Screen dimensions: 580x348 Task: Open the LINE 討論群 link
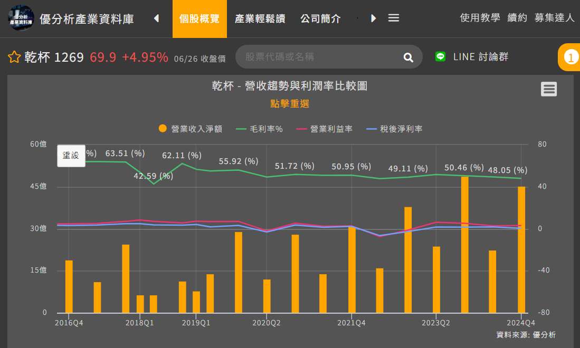point(480,56)
